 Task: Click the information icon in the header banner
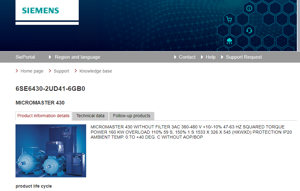249,8
